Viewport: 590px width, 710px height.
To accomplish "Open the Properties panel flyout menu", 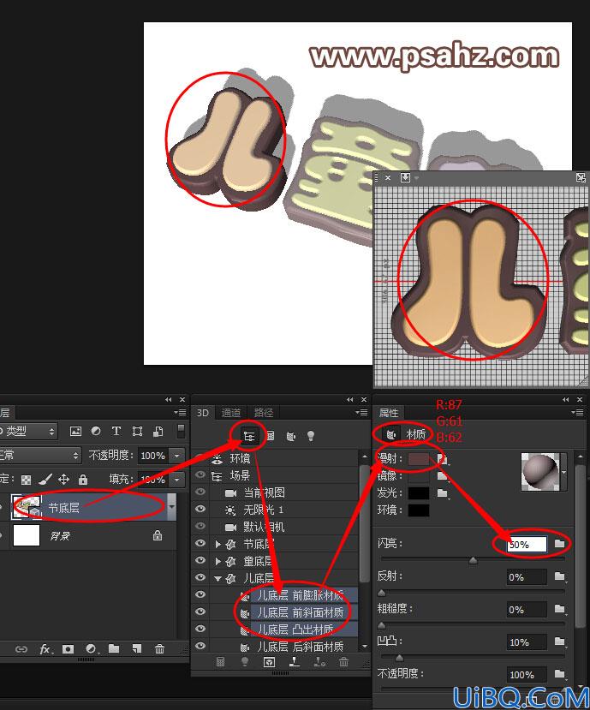I will pos(577,413).
